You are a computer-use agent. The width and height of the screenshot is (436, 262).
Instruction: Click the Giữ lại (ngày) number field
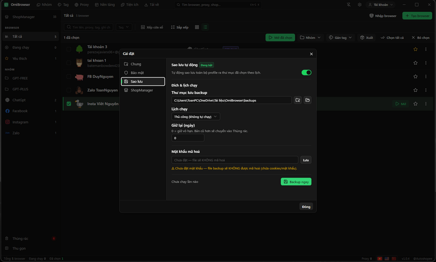click(187, 138)
